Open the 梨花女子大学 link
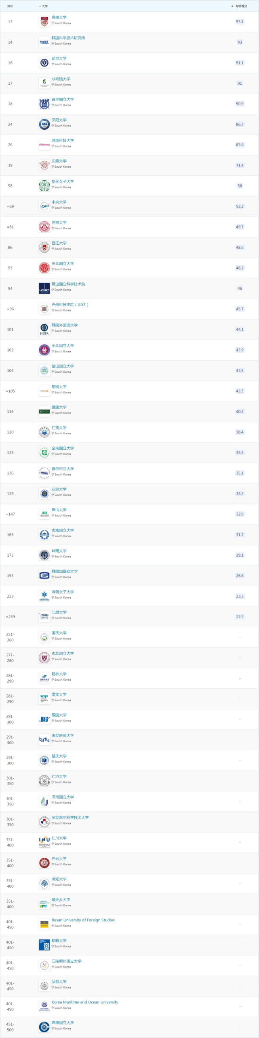Viewport: 259px width, 1038px height. 63,182
